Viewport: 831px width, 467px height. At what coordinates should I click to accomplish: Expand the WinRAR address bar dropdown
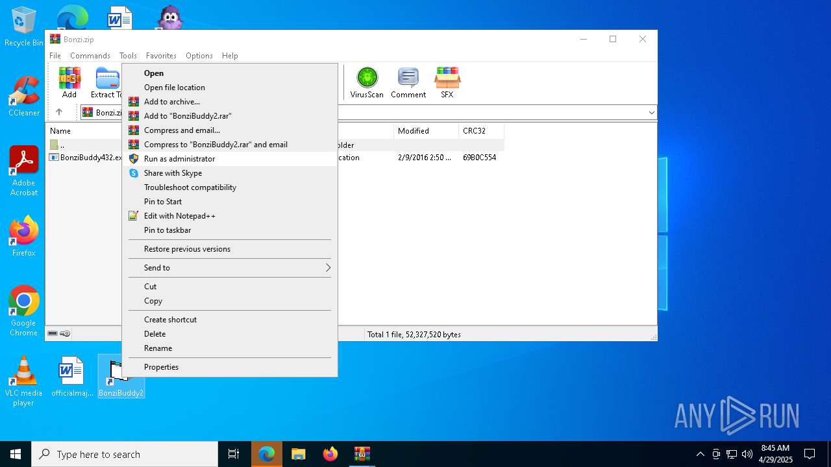click(651, 113)
